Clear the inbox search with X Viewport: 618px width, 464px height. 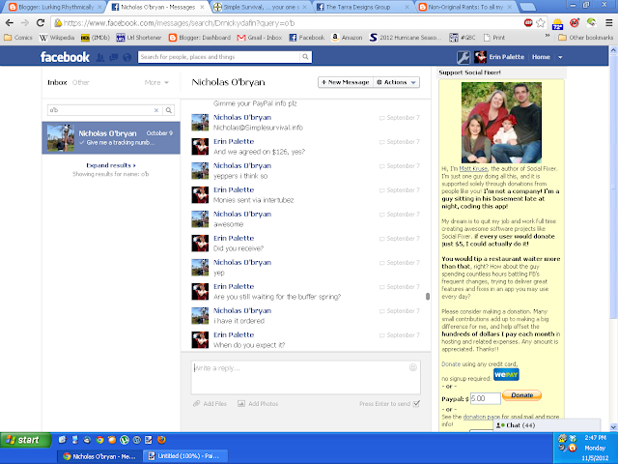point(156,110)
